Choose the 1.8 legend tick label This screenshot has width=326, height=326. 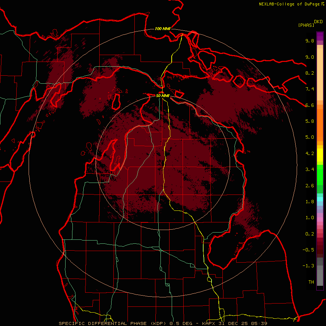[x=310, y=202]
